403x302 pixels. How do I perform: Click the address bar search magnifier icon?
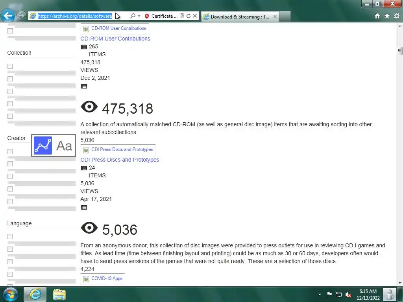point(133,16)
